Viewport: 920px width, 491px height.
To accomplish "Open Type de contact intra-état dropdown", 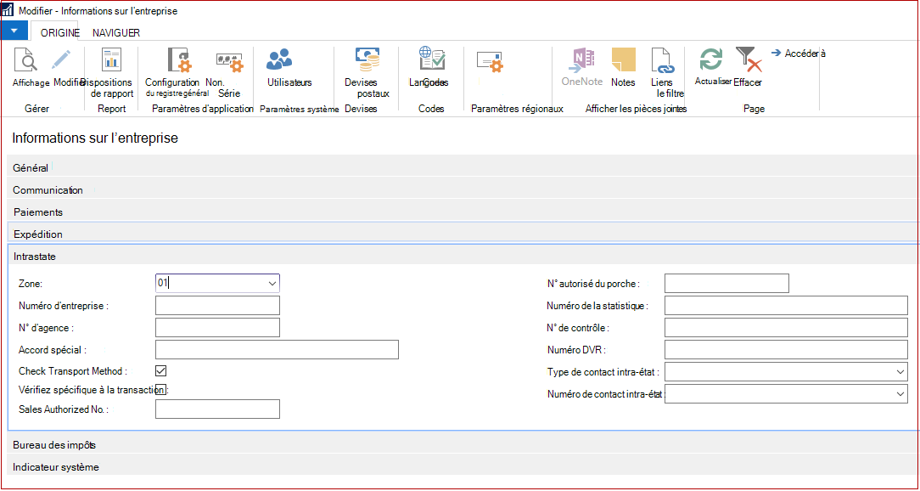I will point(900,372).
